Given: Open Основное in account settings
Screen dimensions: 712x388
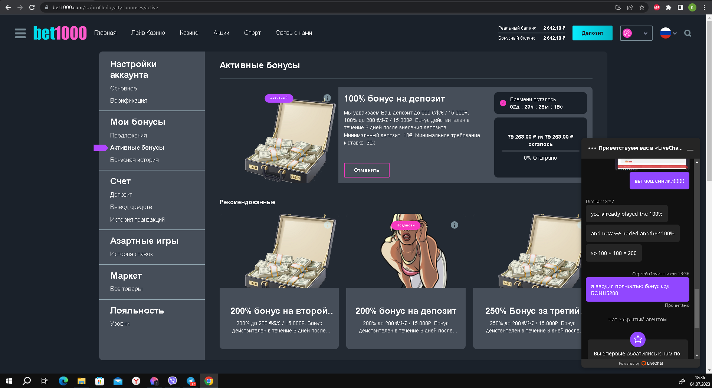Looking at the screenshot, I should tap(124, 89).
